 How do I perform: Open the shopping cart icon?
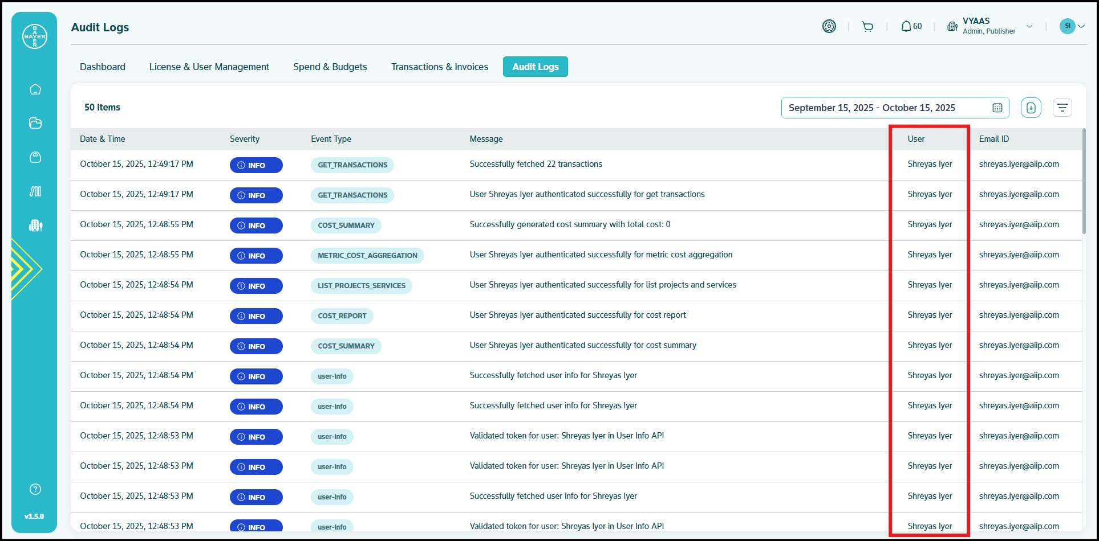(867, 27)
